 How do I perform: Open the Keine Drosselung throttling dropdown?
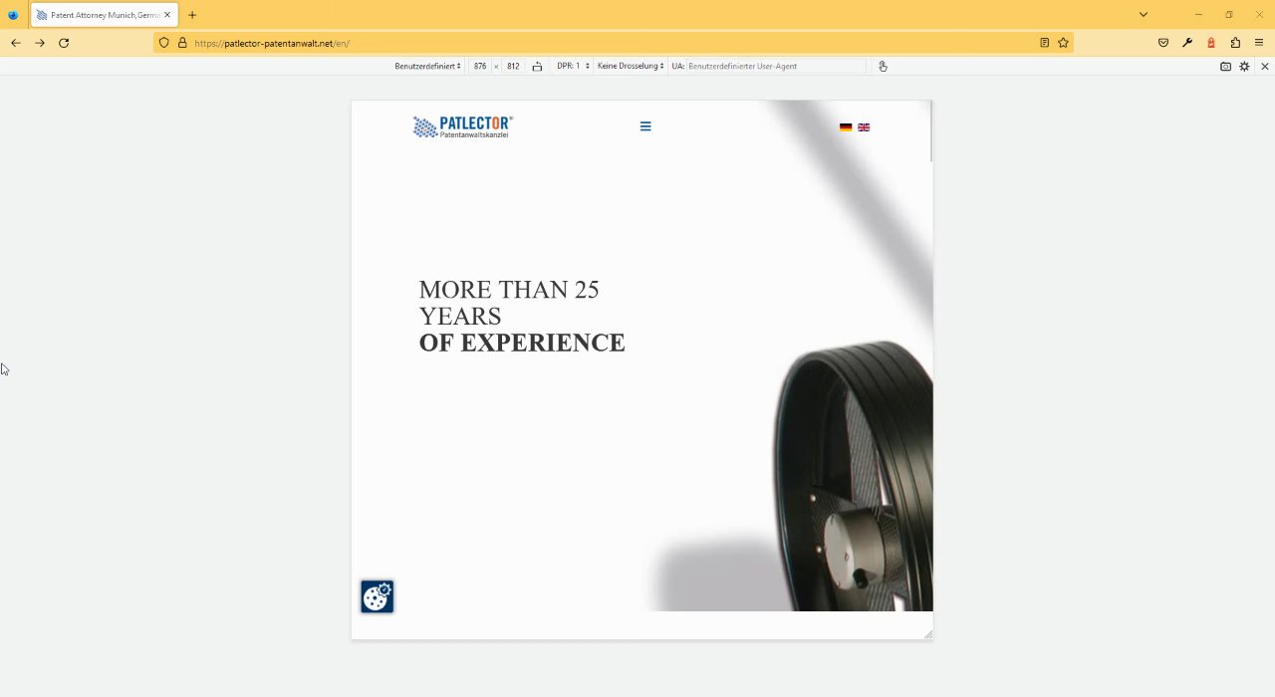tap(631, 66)
